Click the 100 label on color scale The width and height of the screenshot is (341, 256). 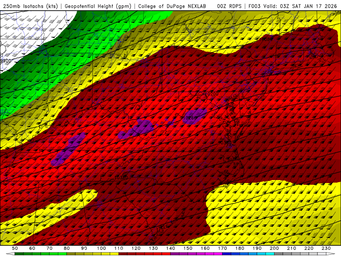point(101,248)
